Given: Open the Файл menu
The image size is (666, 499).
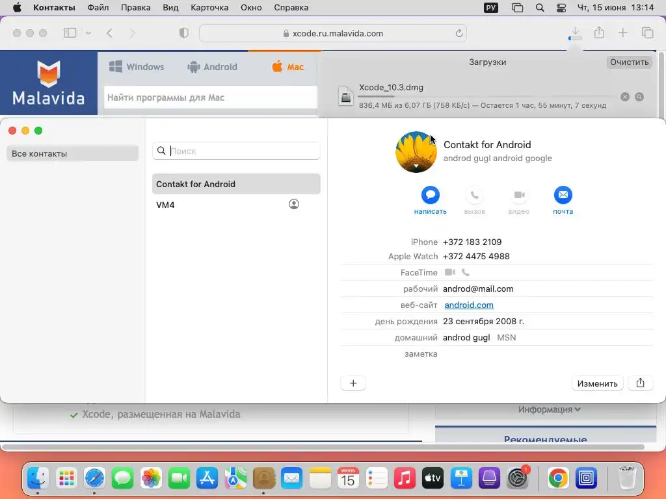Looking at the screenshot, I should tap(98, 8).
